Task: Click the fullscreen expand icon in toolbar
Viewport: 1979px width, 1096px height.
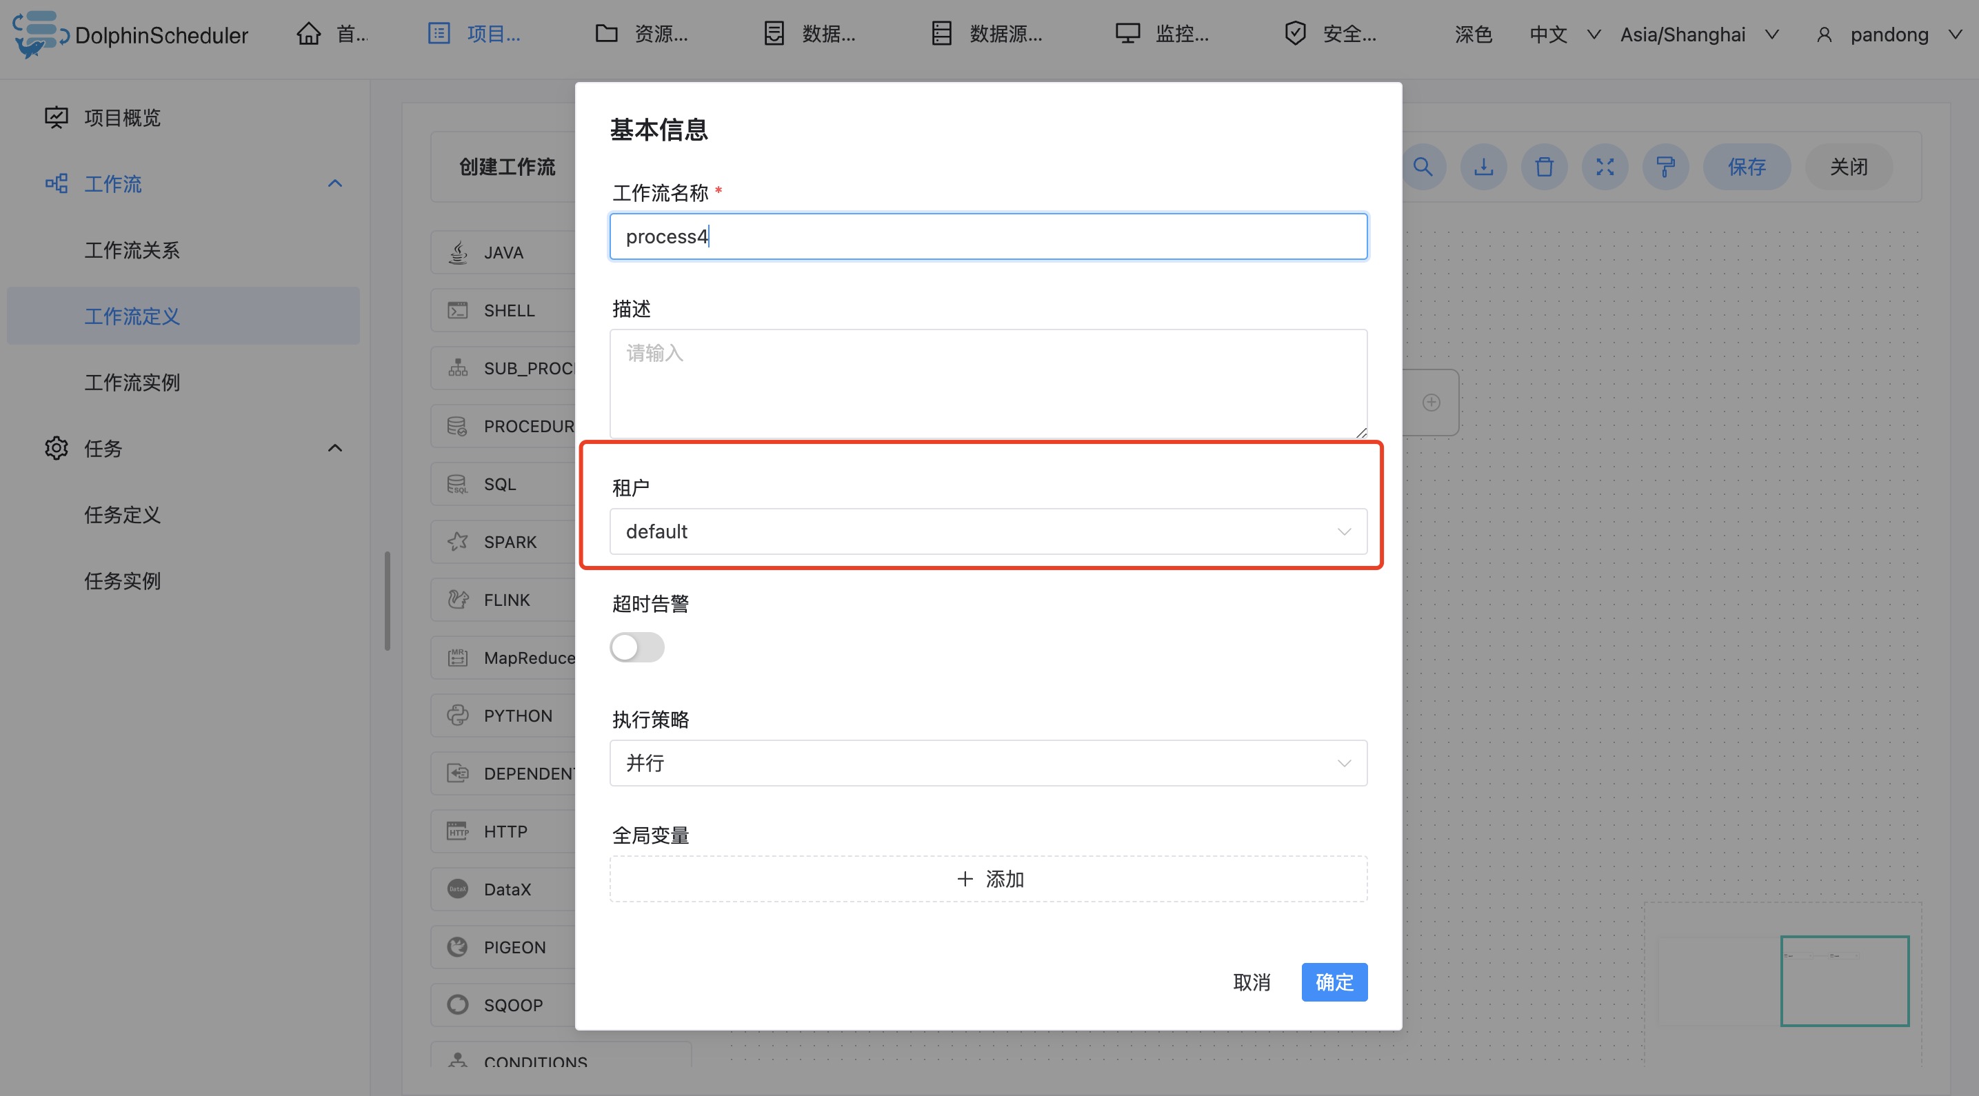Action: [x=1605, y=167]
